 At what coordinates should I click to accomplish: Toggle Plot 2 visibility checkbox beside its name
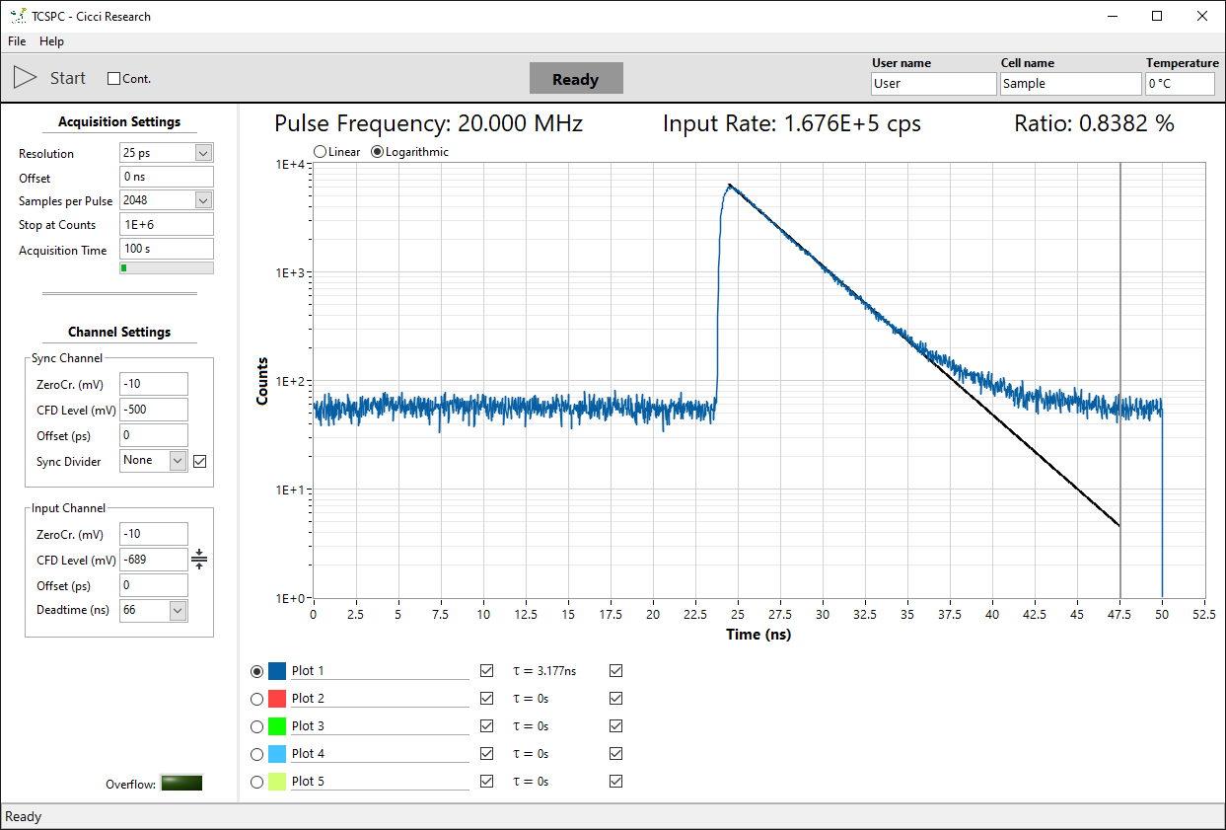coord(486,699)
